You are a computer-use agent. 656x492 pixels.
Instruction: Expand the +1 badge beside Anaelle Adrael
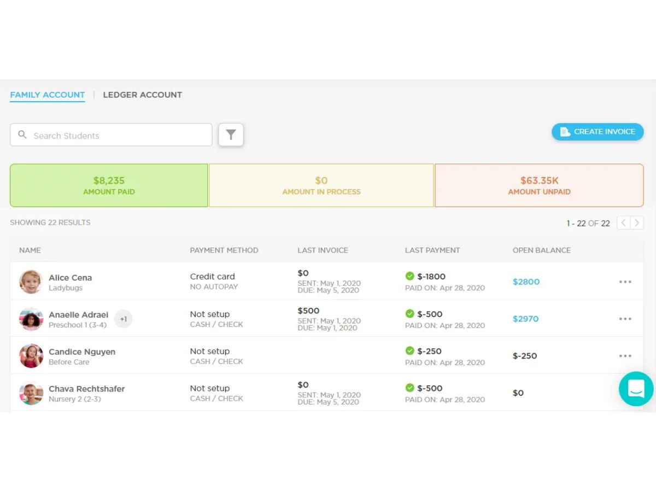(124, 319)
